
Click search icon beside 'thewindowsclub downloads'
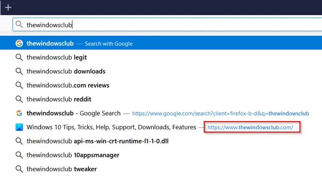[19, 71]
